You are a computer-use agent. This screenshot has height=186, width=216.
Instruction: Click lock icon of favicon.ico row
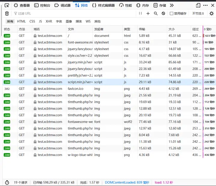tap(35, 89)
